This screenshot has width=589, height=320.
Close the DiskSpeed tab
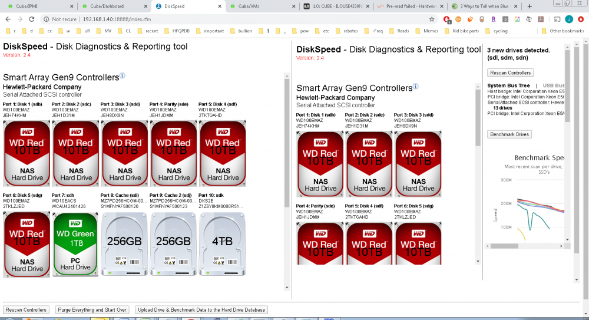tap(220, 6)
